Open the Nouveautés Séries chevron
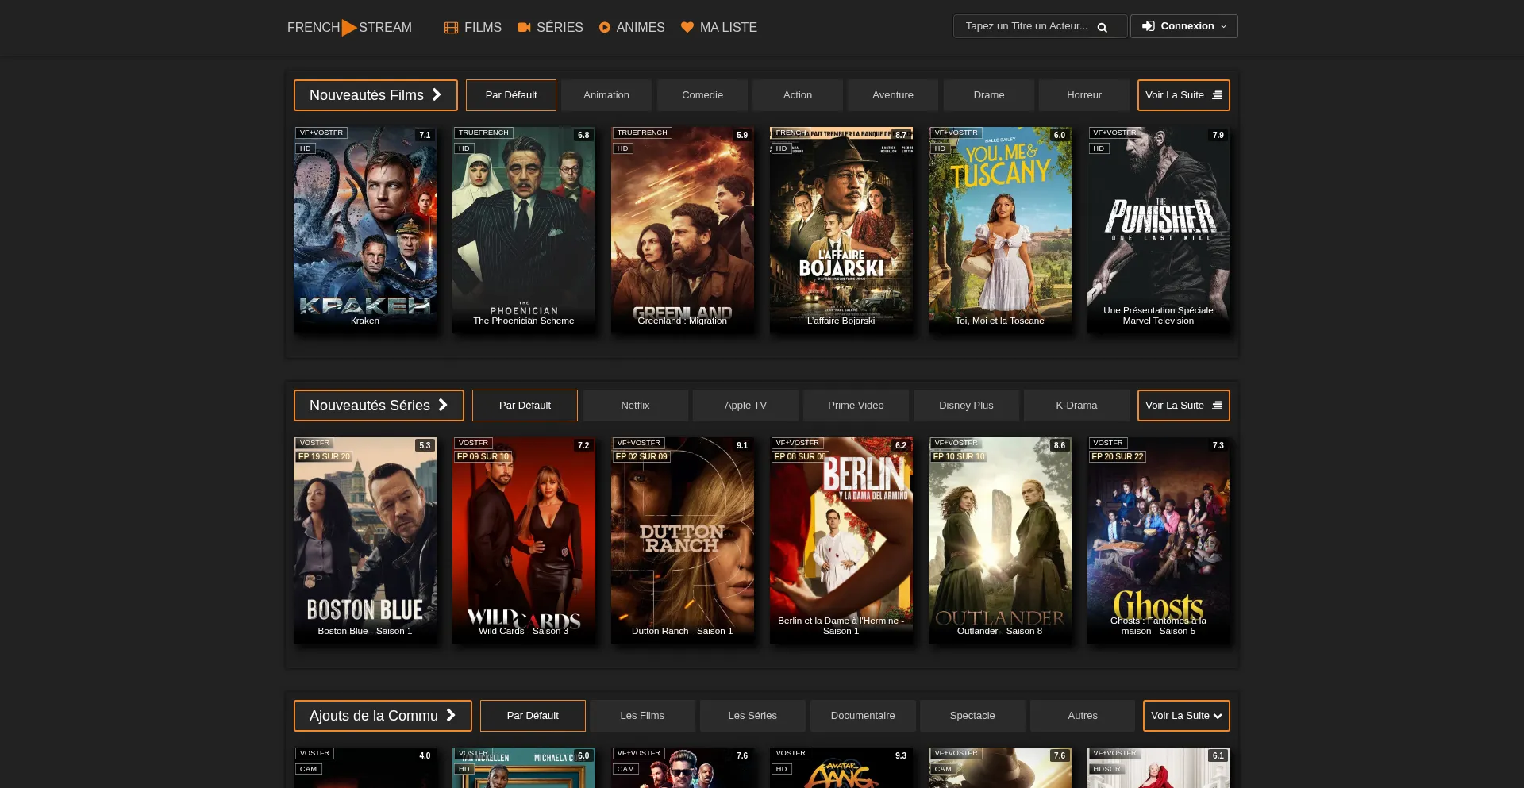The width and height of the screenshot is (1524, 788). (x=443, y=405)
